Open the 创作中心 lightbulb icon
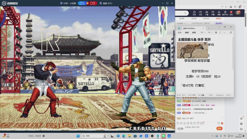The image size is (247, 139). (x=225, y=13)
